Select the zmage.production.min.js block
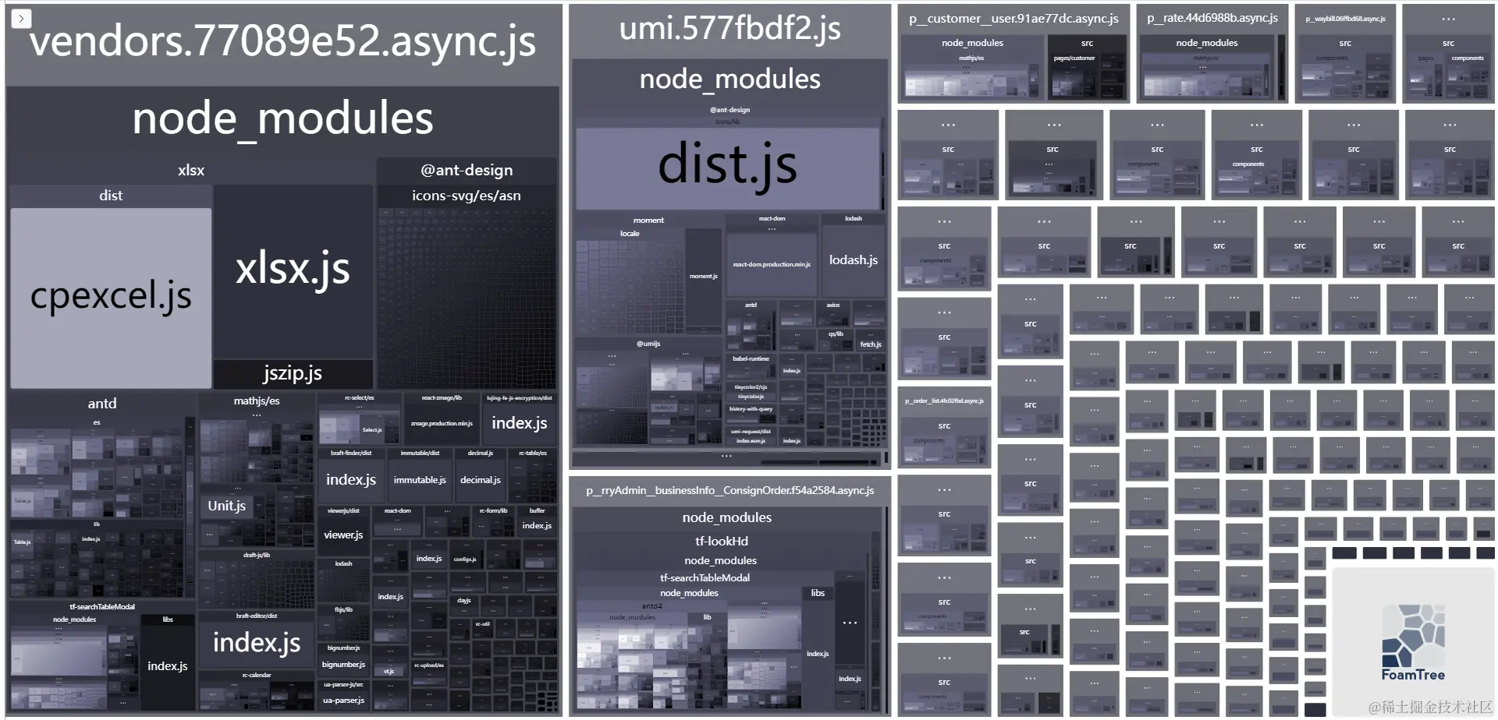The image size is (1498, 720). [x=442, y=423]
